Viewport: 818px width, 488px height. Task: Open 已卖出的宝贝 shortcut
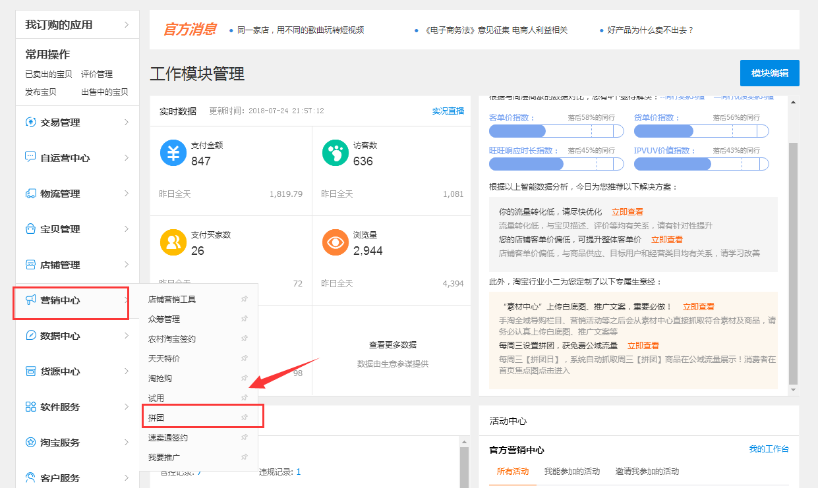[x=49, y=74]
